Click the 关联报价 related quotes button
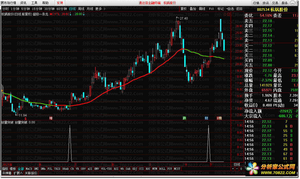300x179 pixels. [31, 173]
